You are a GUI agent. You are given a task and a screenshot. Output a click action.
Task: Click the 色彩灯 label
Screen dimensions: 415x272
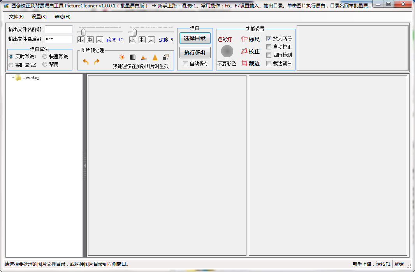point(225,39)
